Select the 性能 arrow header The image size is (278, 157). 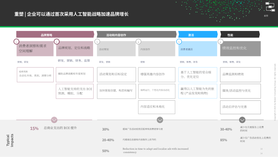(240, 34)
